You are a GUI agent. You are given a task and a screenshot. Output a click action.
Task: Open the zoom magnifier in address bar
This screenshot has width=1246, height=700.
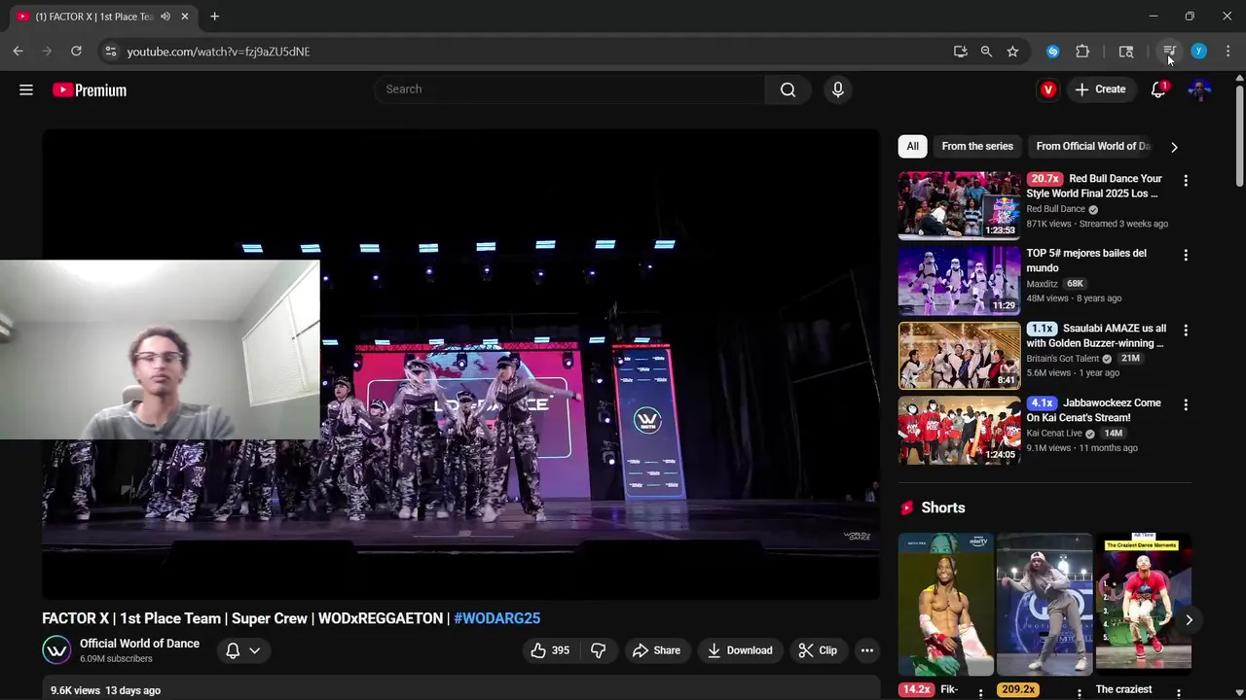point(986,52)
